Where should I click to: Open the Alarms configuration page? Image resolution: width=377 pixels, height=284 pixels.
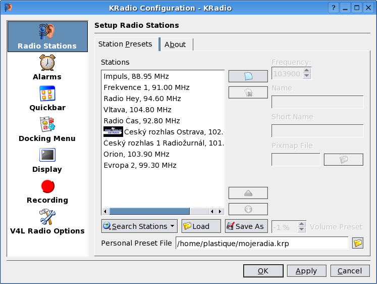pyautogui.click(x=47, y=67)
